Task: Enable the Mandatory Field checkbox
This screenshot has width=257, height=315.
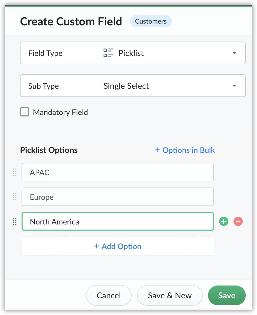Action: click(x=25, y=112)
